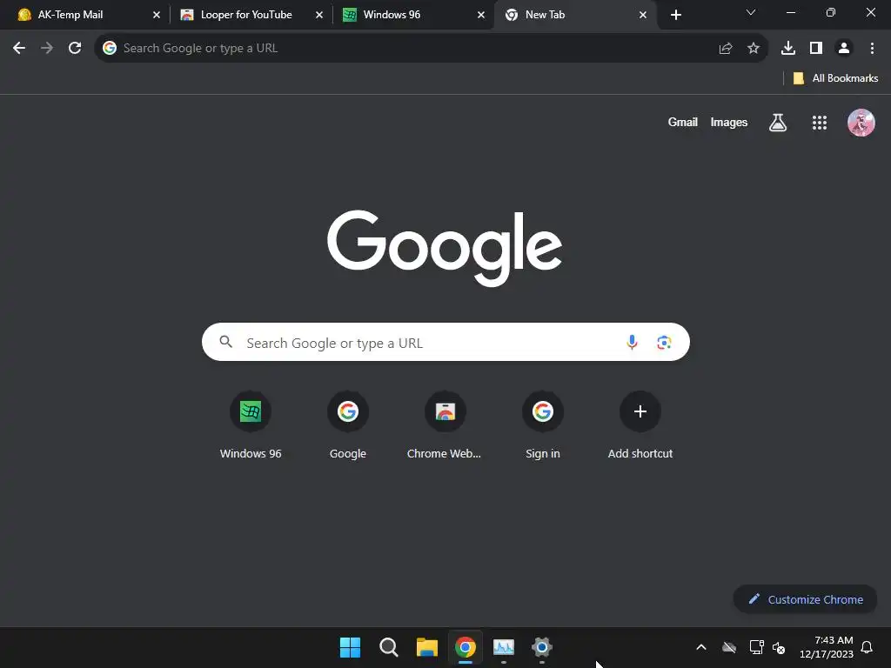This screenshot has width=891, height=668.
Task: Show hidden system tray icons
Action: [x=701, y=647]
